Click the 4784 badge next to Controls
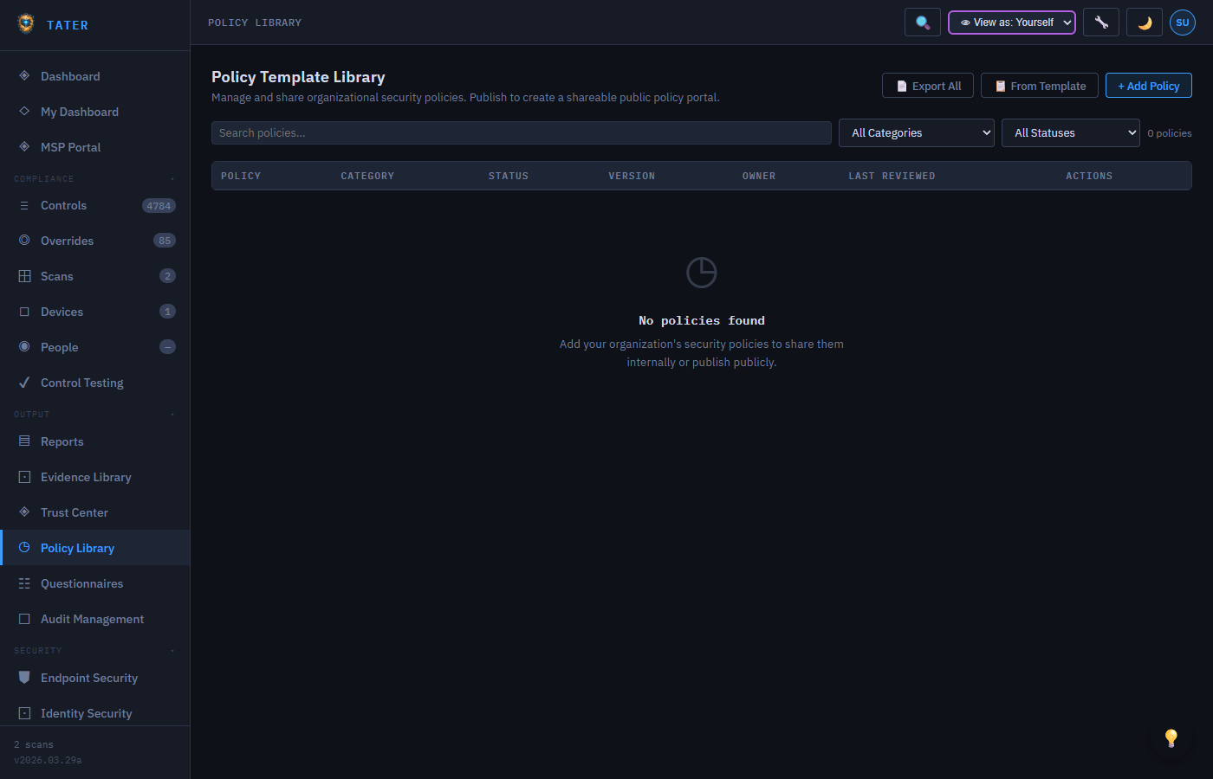The image size is (1213, 779). click(x=159, y=206)
